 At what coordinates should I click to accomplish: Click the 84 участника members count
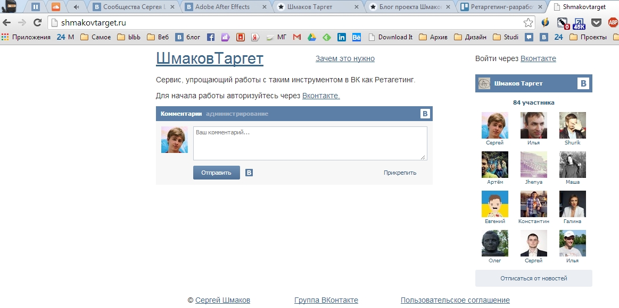(534, 103)
